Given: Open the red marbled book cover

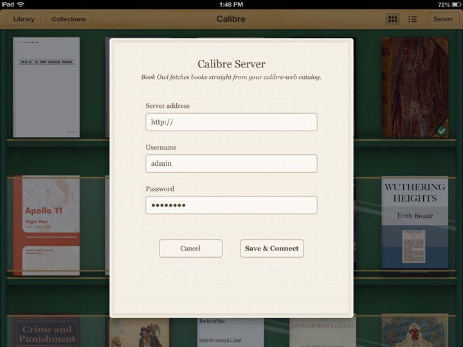Looking at the screenshot, I should (x=415, y=87).
